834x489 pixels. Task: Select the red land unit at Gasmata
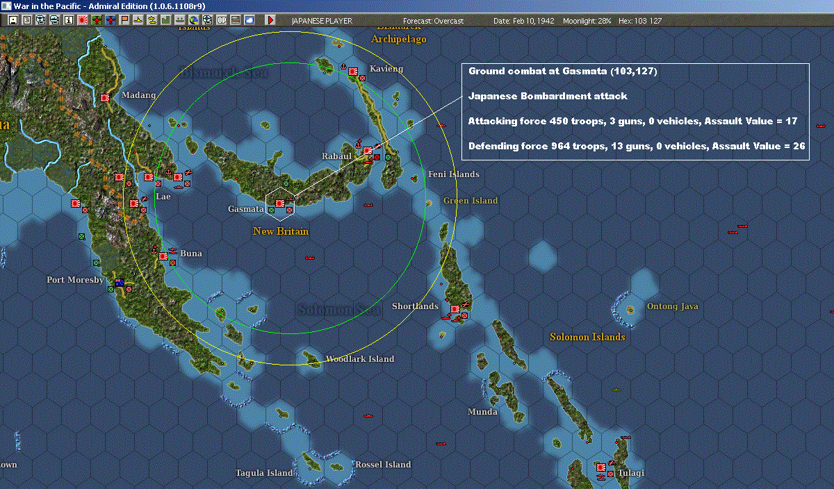coord(290,210)
